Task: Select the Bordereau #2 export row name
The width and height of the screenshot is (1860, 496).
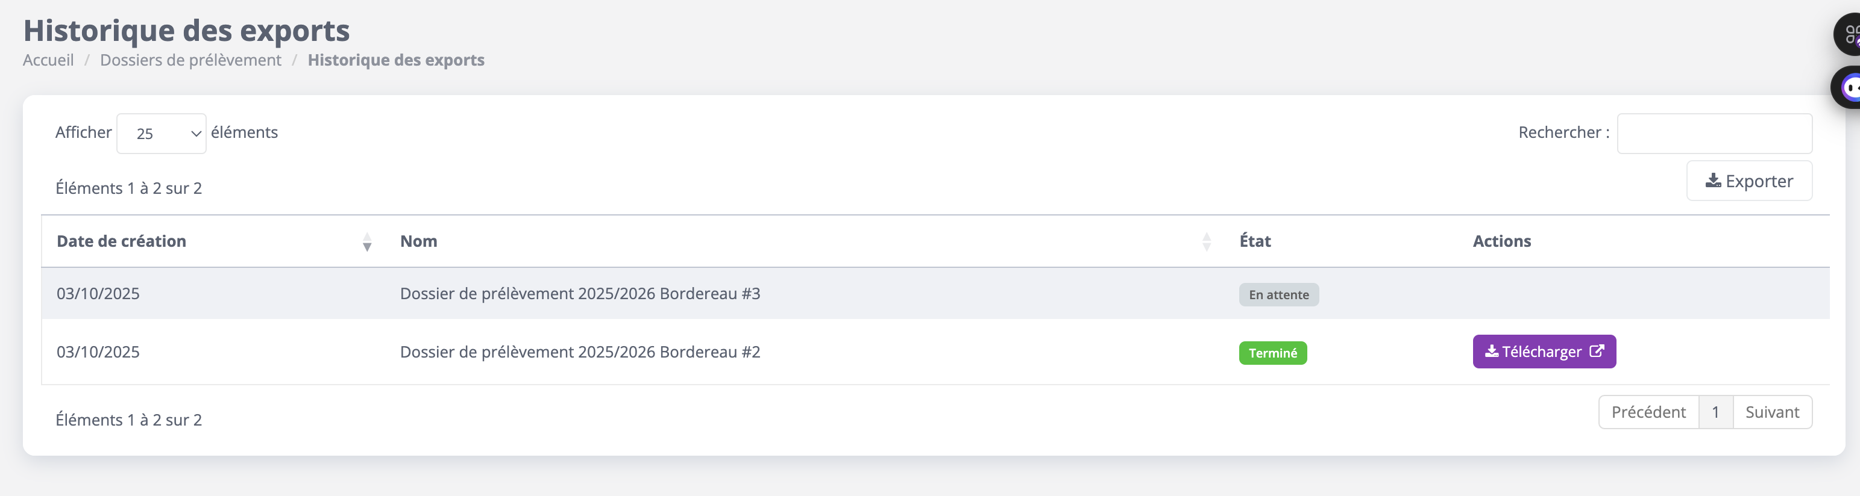Action: (x=580, y=352)
